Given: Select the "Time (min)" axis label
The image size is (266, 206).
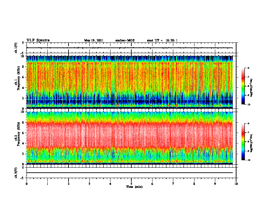Looking at the screenshot, I should pos(134,187).
